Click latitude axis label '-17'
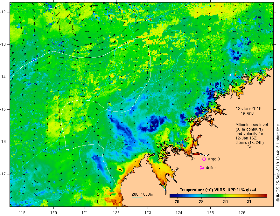Image resolution: width=280 pixels, height=216 pixels. [x=3, y=174]
